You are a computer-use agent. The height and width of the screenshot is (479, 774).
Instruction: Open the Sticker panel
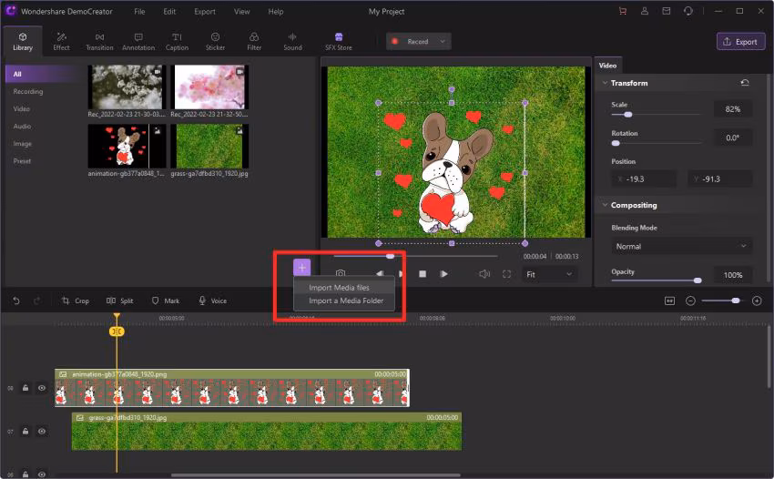215,41
